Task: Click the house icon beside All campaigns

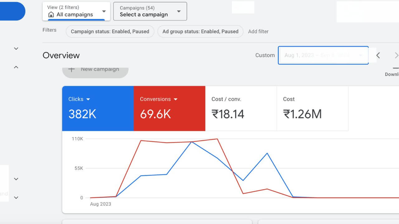Action: pyautogui.click(x=51, y=15)
